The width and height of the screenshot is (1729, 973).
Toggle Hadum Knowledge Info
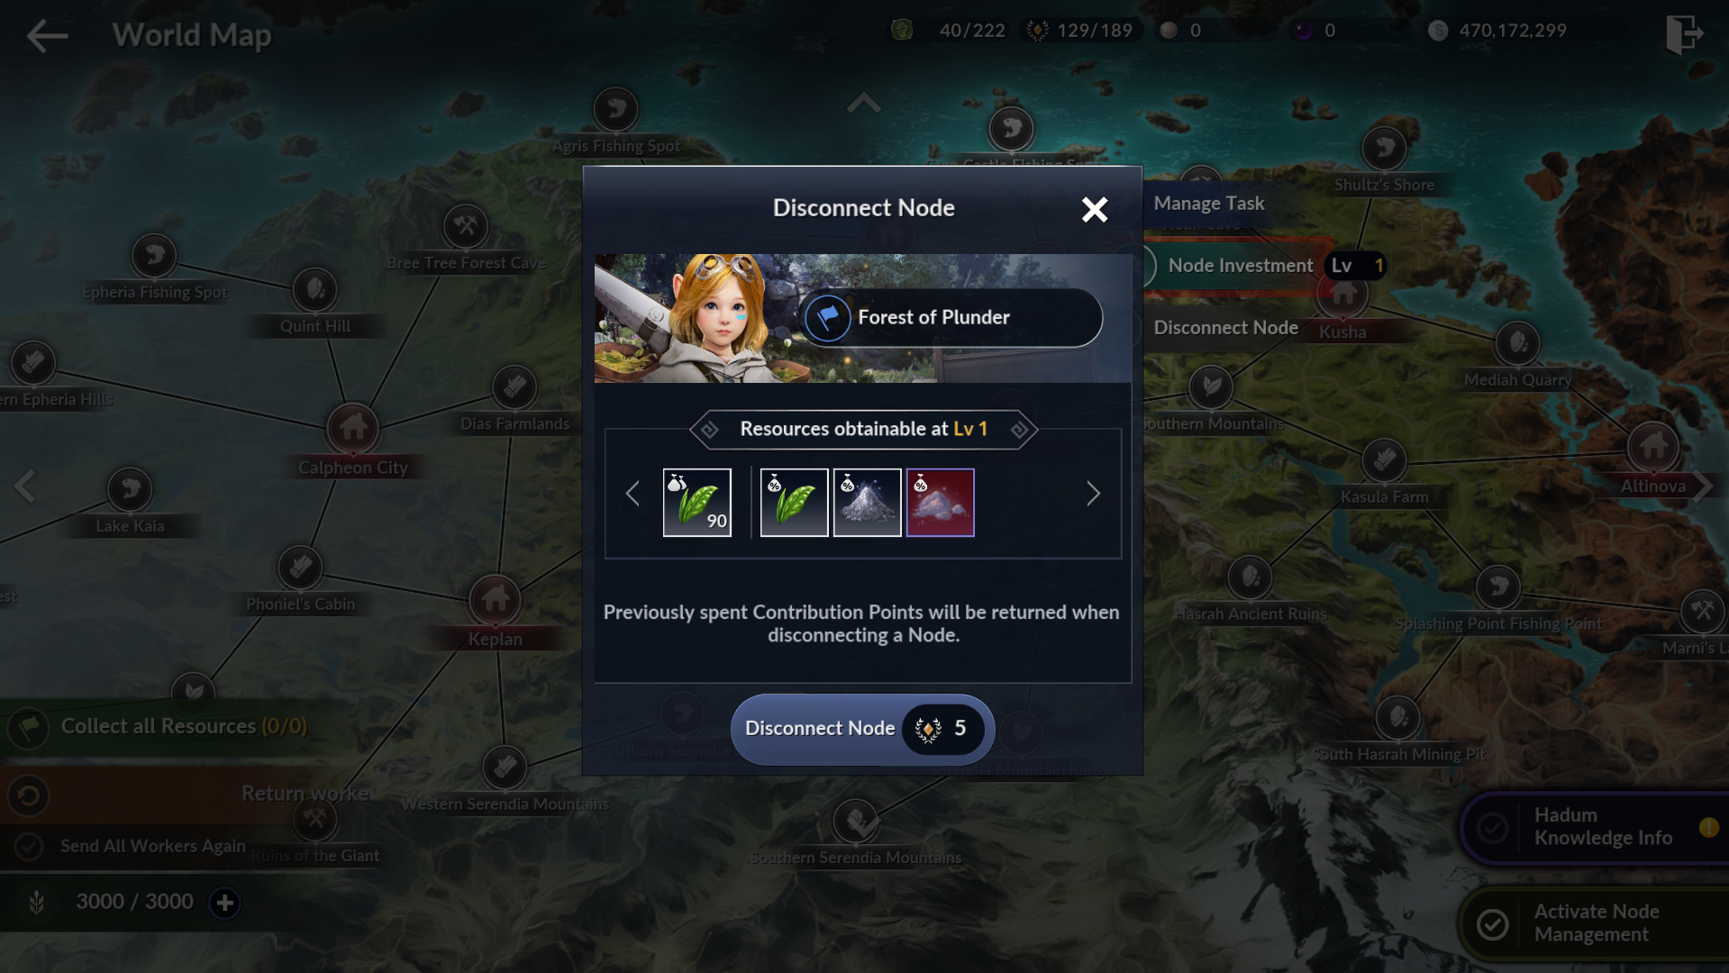1493,827
